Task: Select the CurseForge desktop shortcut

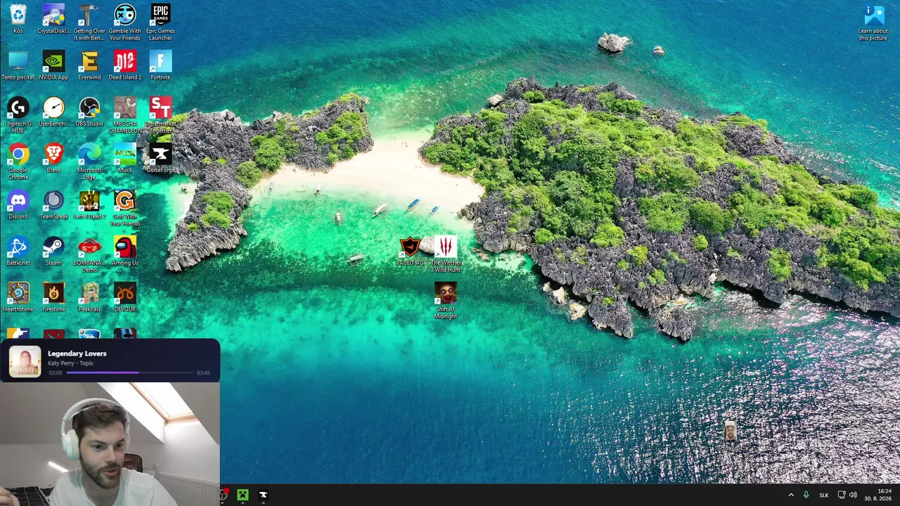Action: 160,158
